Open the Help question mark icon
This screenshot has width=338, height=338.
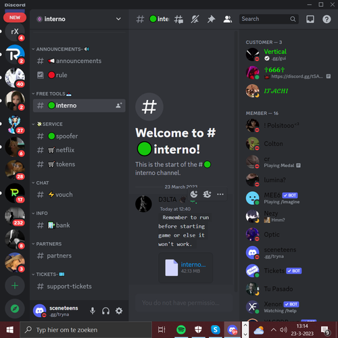click(327, 20)
